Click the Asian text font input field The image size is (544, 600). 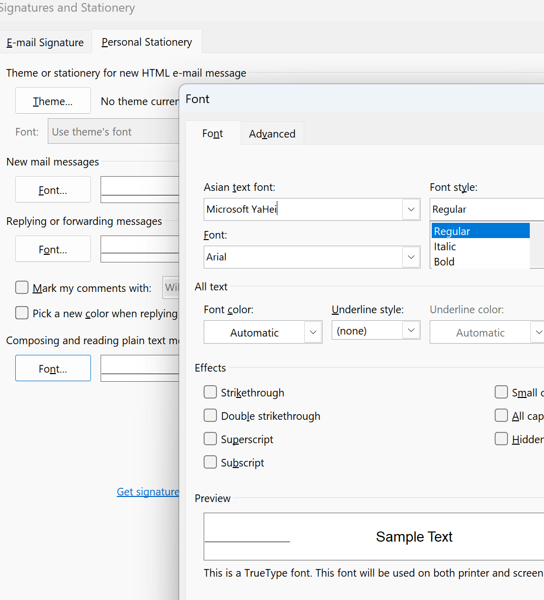303,209
